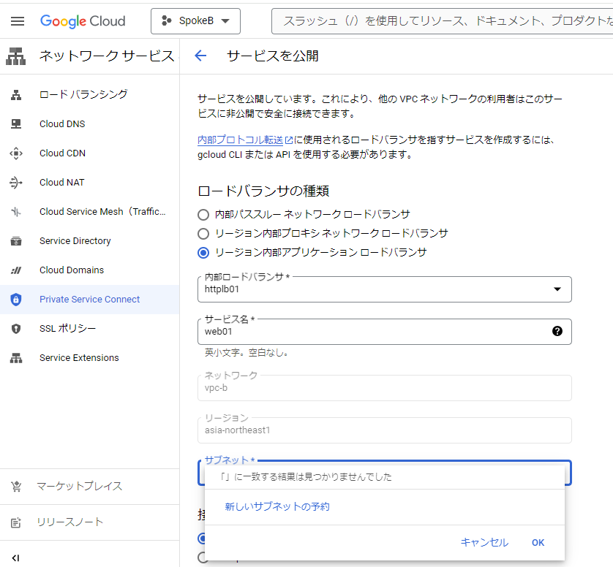613x567 pixels.
Task: Click 新しいサブネットの予約 option
Action: pos(277,506)
